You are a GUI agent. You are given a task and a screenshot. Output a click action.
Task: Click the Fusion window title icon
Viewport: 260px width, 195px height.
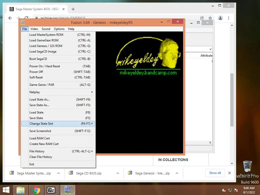23,22
